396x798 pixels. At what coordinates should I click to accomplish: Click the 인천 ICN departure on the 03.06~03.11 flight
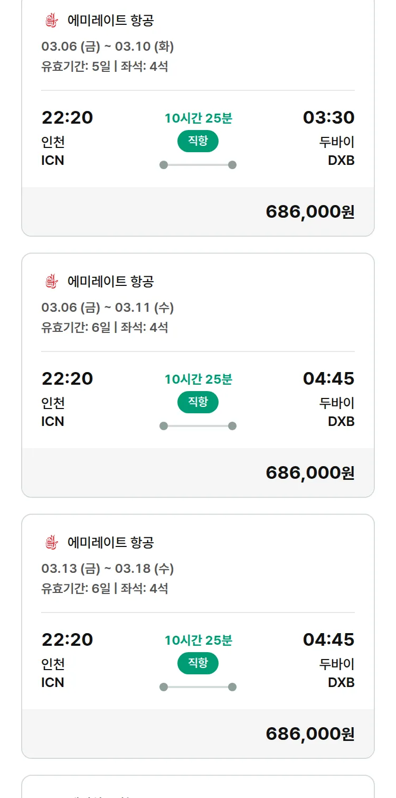(53, 412)
